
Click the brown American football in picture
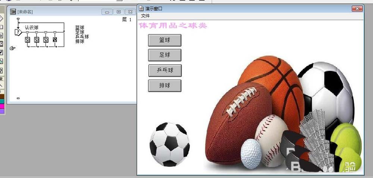[238, 123]
